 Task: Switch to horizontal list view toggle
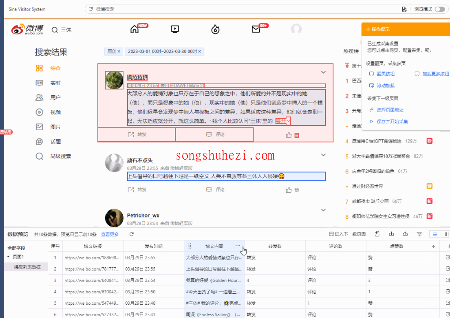435,234
